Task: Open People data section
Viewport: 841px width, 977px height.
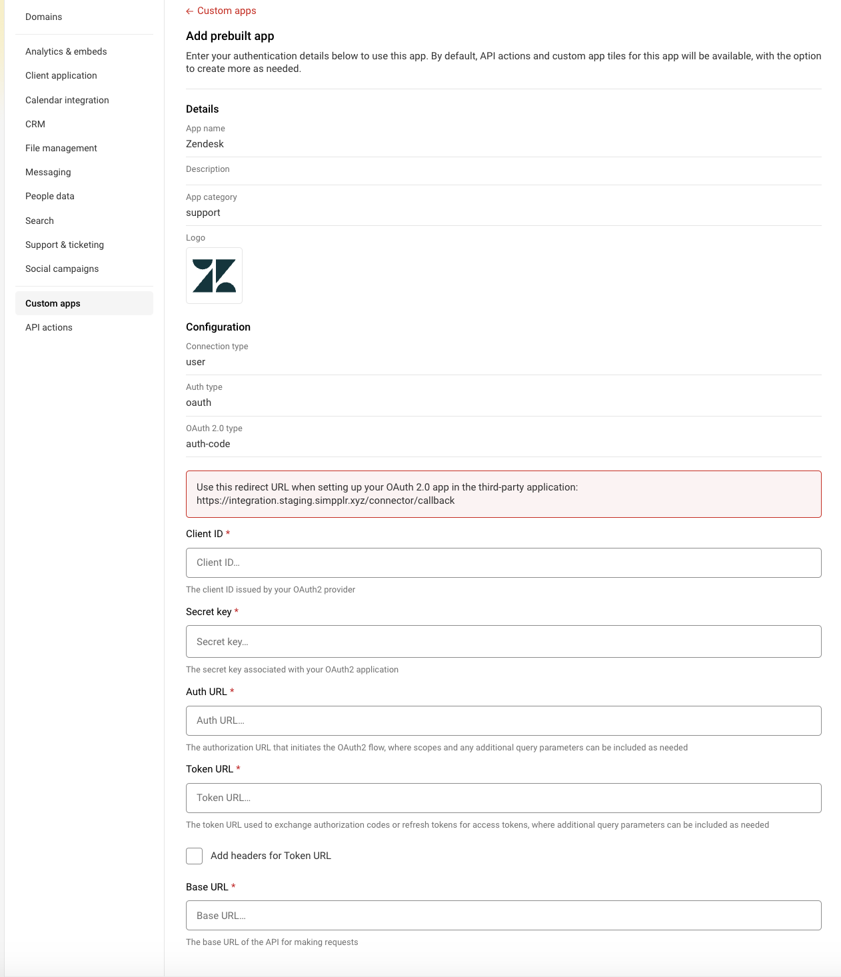Action: (x=50, y=196)
